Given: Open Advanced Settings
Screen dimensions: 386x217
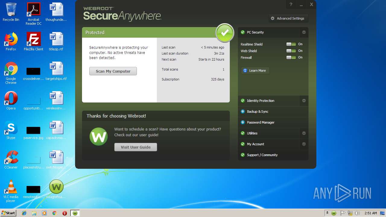Looking at the screenshot, I should [x=289, y=18].
